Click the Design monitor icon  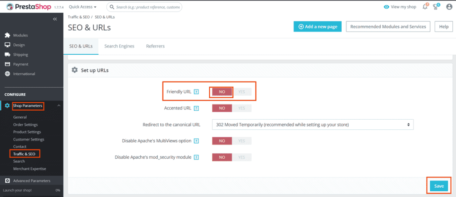coord(8,45)
